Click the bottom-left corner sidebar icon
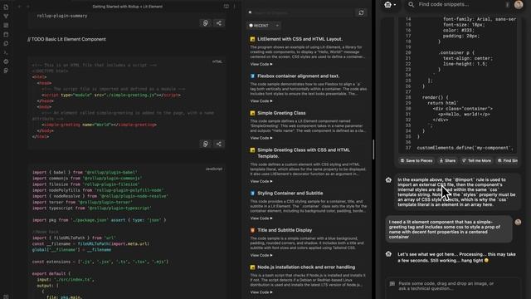531x299 pixels. coord(6,297)
